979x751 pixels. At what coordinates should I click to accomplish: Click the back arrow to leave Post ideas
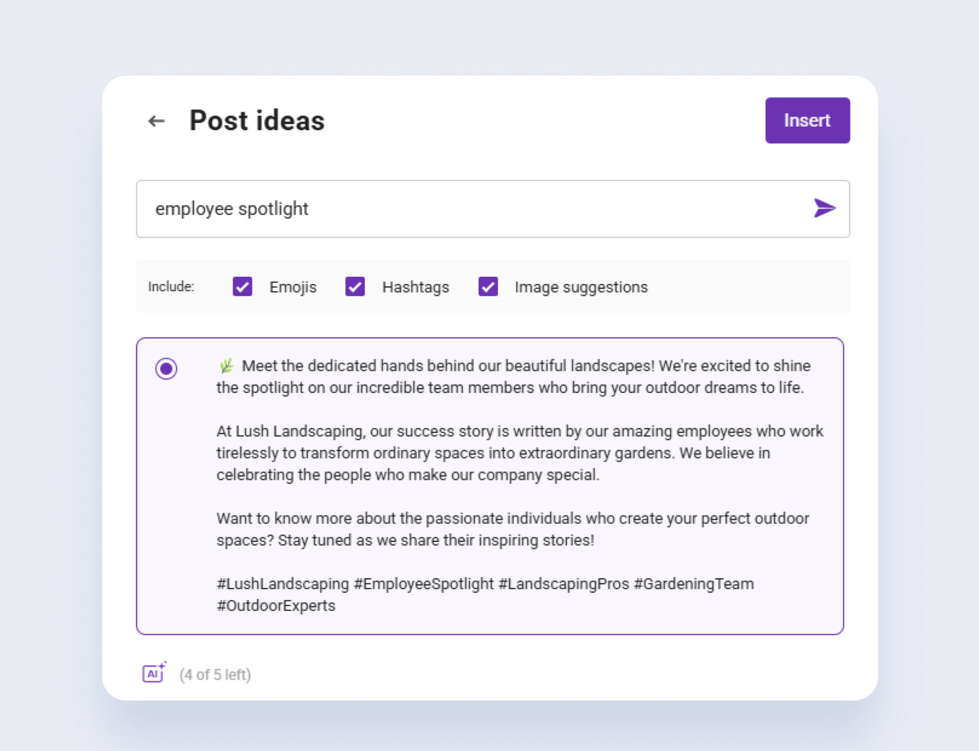pyautogui.click(x=155, y=121)
